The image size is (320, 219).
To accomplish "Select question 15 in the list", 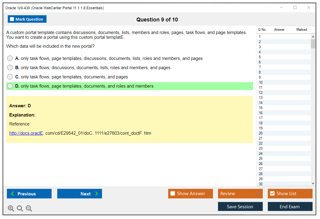I will 261,108.
